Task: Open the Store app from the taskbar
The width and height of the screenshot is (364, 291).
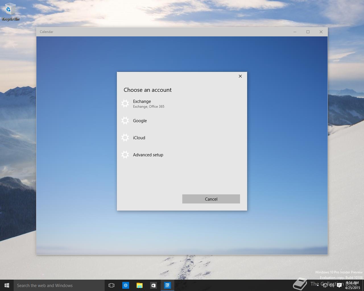Action: [x=153, y=285]
